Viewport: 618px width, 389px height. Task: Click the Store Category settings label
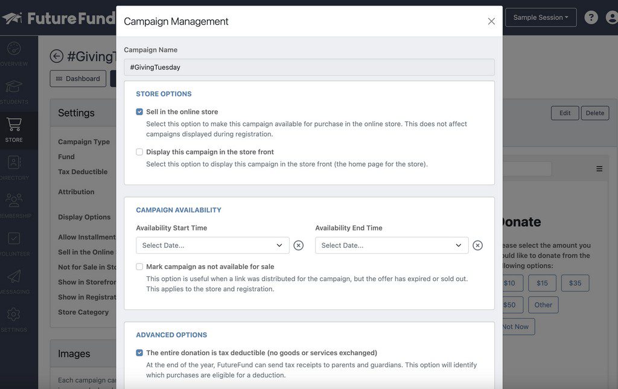pyautogui.click(x=83, y=312)
